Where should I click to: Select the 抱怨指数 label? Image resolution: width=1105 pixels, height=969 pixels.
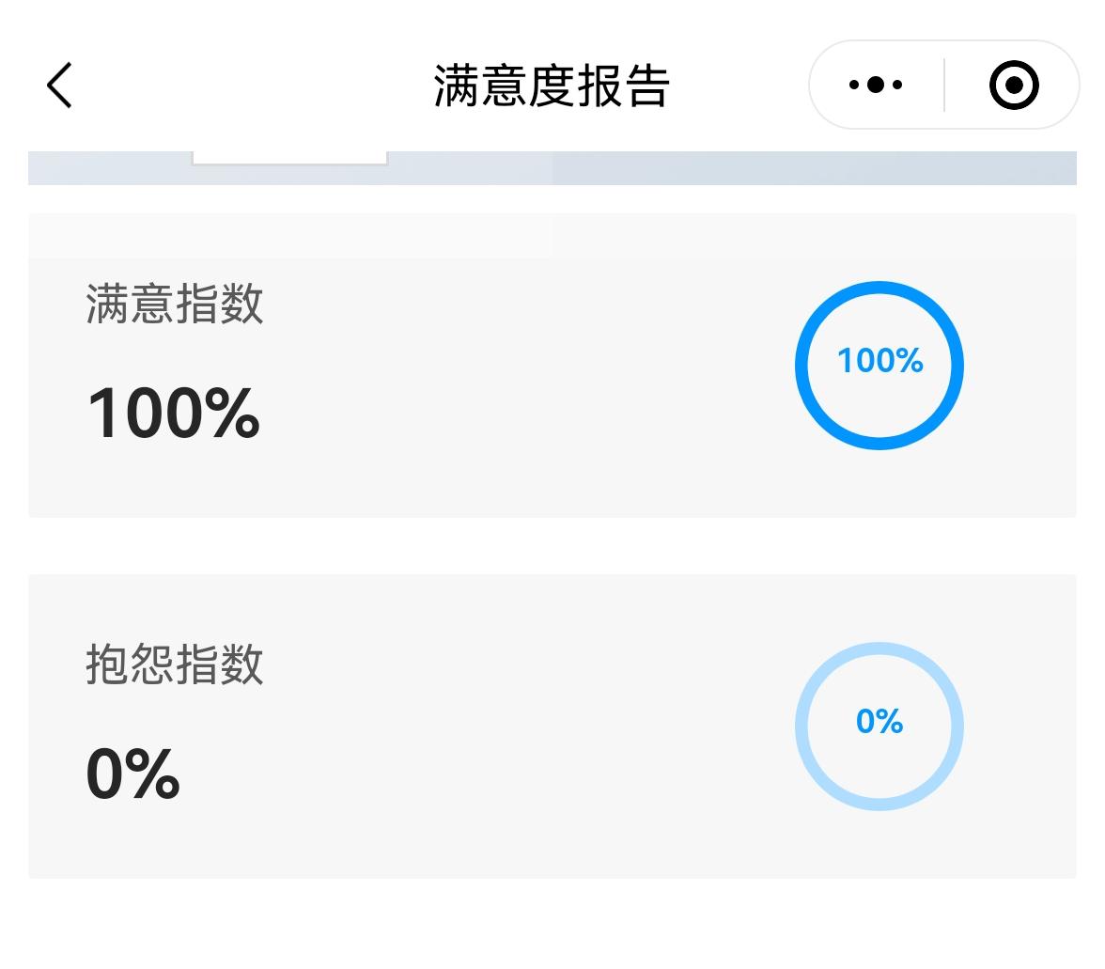pyautogui.click(x=175, y=665)
